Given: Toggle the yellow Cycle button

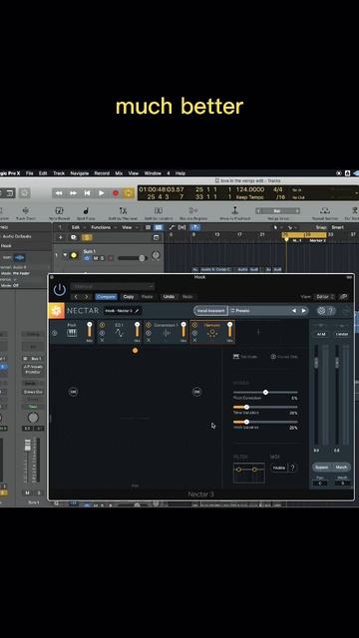Looking at the screenshot, I should (129, 192).
